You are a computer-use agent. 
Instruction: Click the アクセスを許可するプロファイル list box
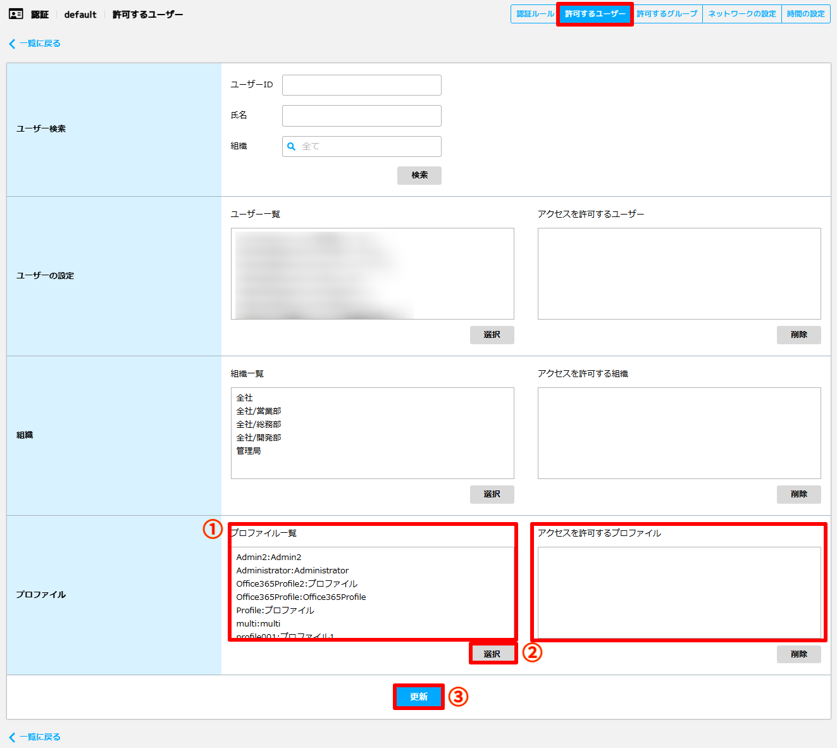point(679,593)
